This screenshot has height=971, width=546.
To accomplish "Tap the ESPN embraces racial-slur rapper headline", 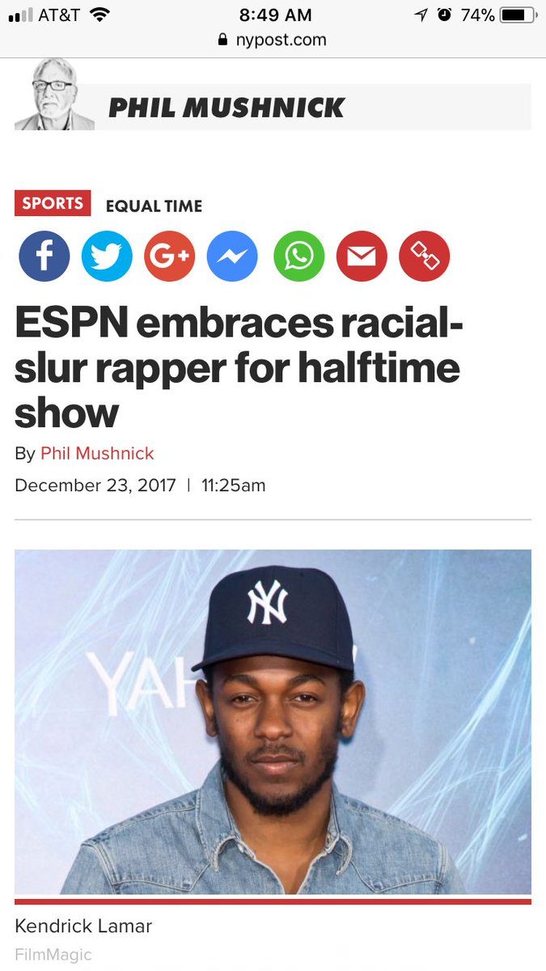I will tap(238, 369).
